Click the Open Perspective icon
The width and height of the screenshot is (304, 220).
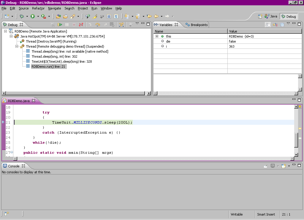pos(260,17)
